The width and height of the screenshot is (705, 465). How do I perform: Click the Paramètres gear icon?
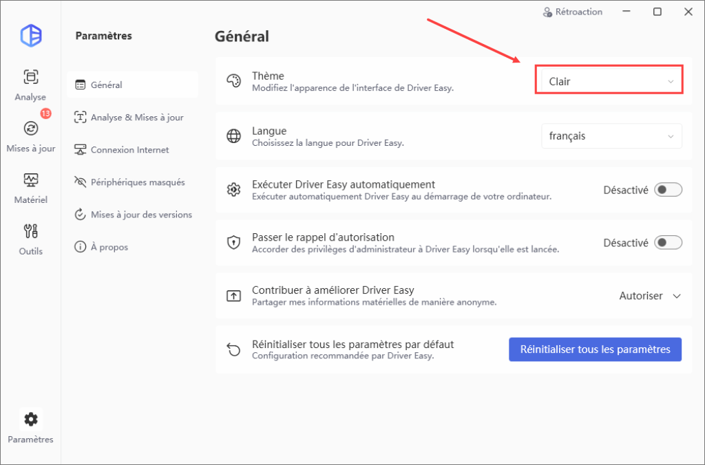click(31, 419)
